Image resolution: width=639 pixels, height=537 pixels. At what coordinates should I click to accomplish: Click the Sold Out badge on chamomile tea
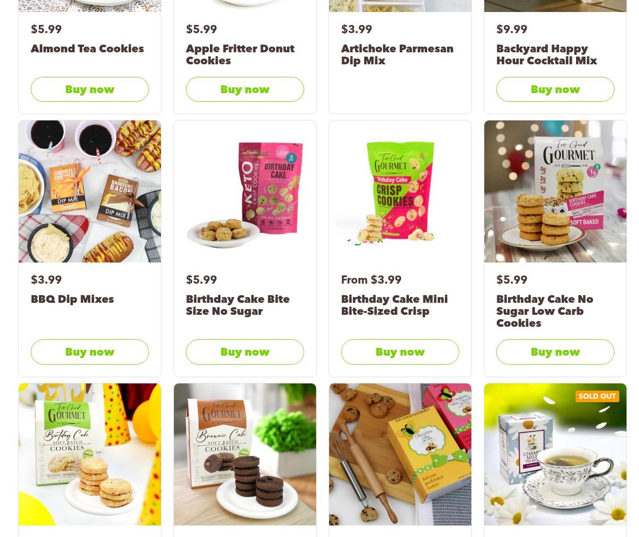tap(597, 396)
